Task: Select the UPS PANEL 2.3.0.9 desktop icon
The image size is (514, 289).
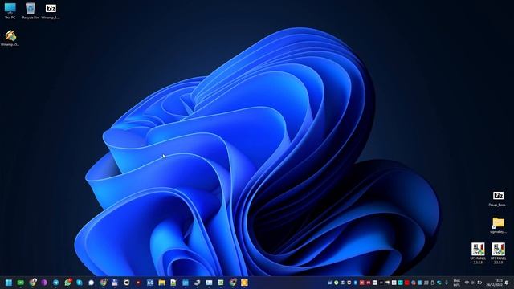Action: pos(498,254)
